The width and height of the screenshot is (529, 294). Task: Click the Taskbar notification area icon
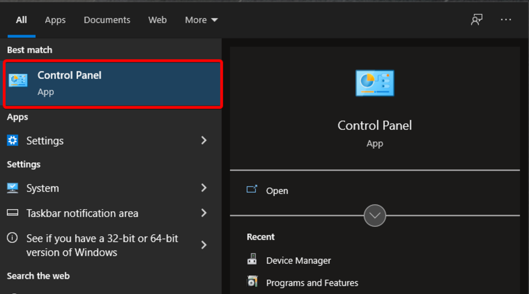[13, 213]
